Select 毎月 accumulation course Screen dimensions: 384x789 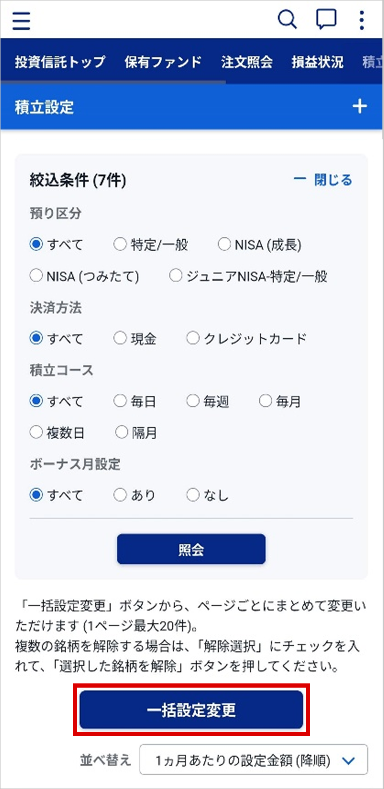265,401
